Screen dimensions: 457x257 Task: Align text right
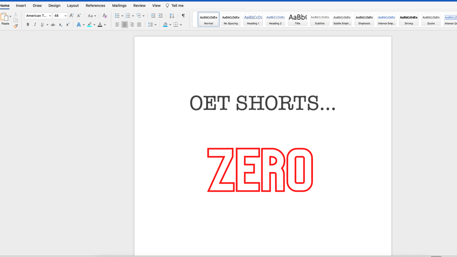pyautogui.click(x=132, y=24)
